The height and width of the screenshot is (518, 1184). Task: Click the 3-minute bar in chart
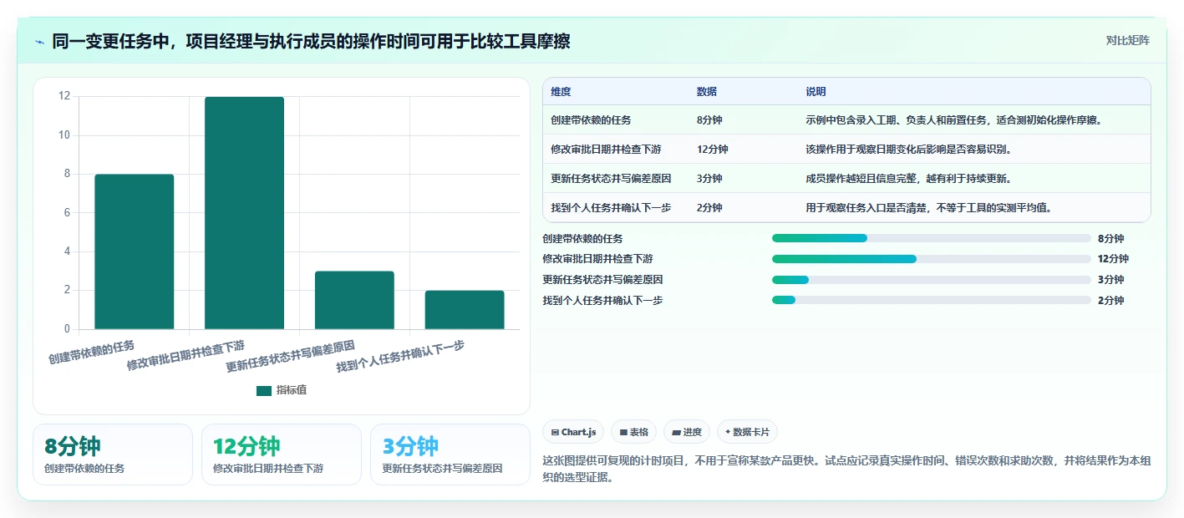coord(354,300)
